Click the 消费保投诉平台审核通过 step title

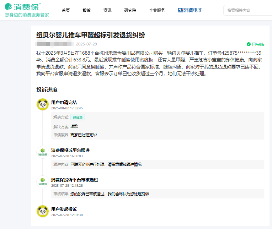tap(75, 180)
